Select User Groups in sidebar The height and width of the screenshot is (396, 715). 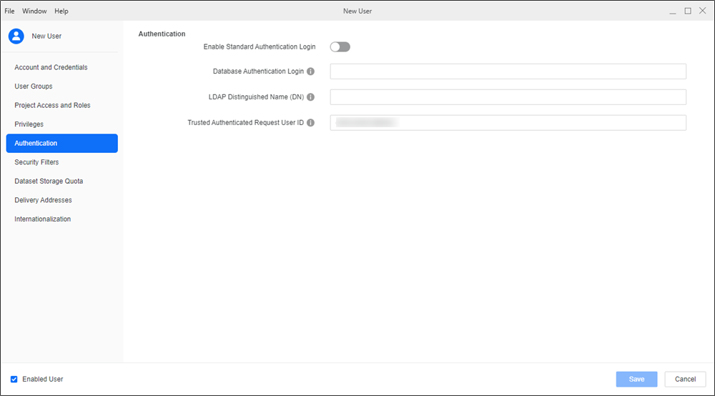click(34, 86)
